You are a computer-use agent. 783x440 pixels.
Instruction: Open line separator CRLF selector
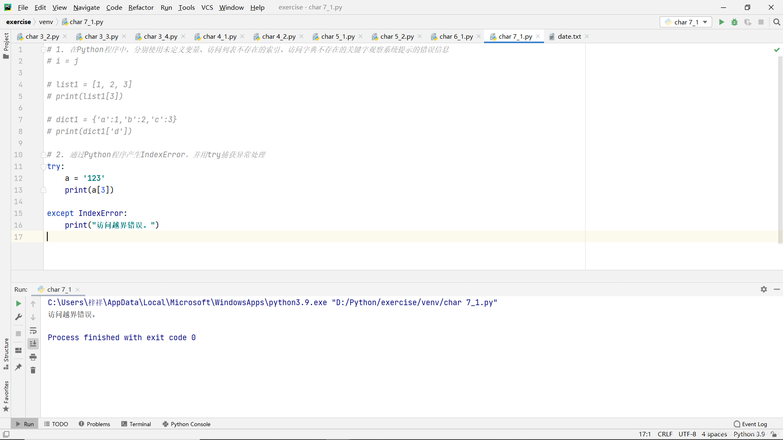665,434
